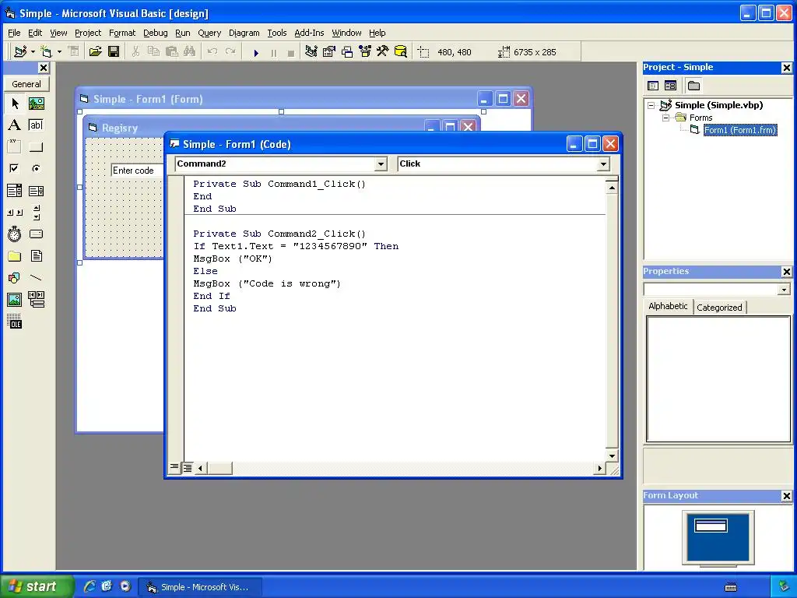
Task: Select the horizontal scrollbar tool
Action: click(x=15, y=213)
